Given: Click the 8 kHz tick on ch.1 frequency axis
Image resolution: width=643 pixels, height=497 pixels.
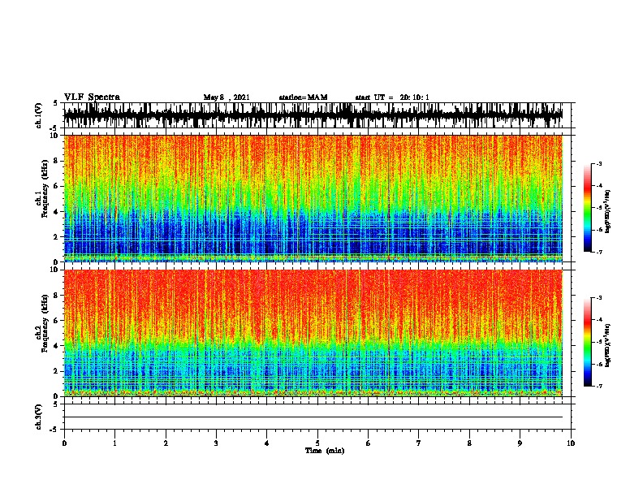Looking at the screenshot, I should point(57,161).
